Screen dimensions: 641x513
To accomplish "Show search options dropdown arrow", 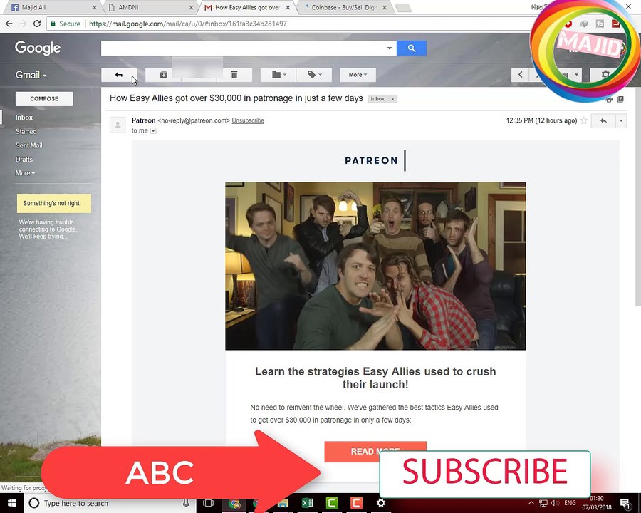I will point(389,48).
